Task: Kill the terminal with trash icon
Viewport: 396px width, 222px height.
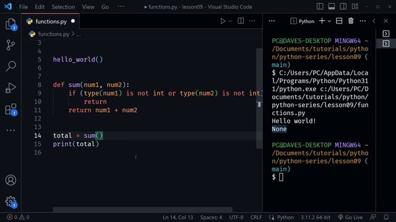Action: pos(351,21)
